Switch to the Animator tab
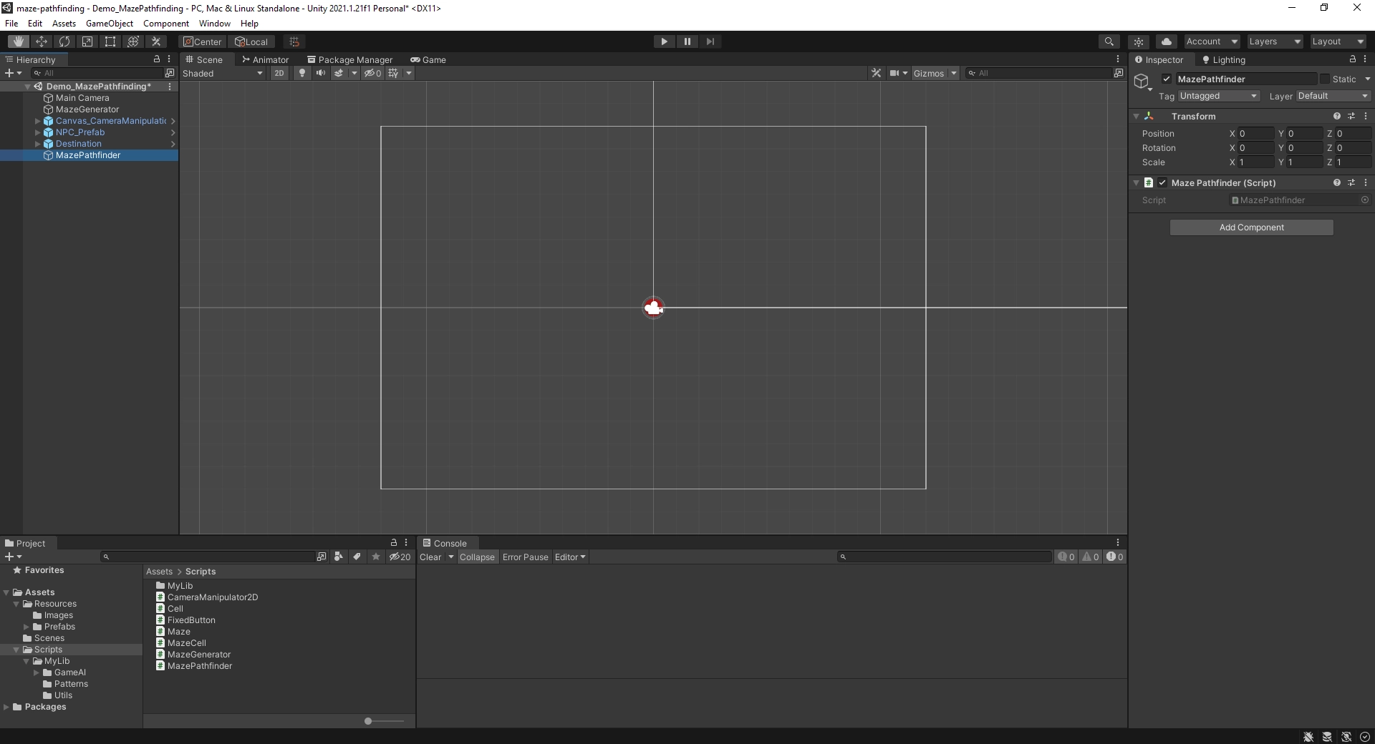 click(x=265, y=59)
